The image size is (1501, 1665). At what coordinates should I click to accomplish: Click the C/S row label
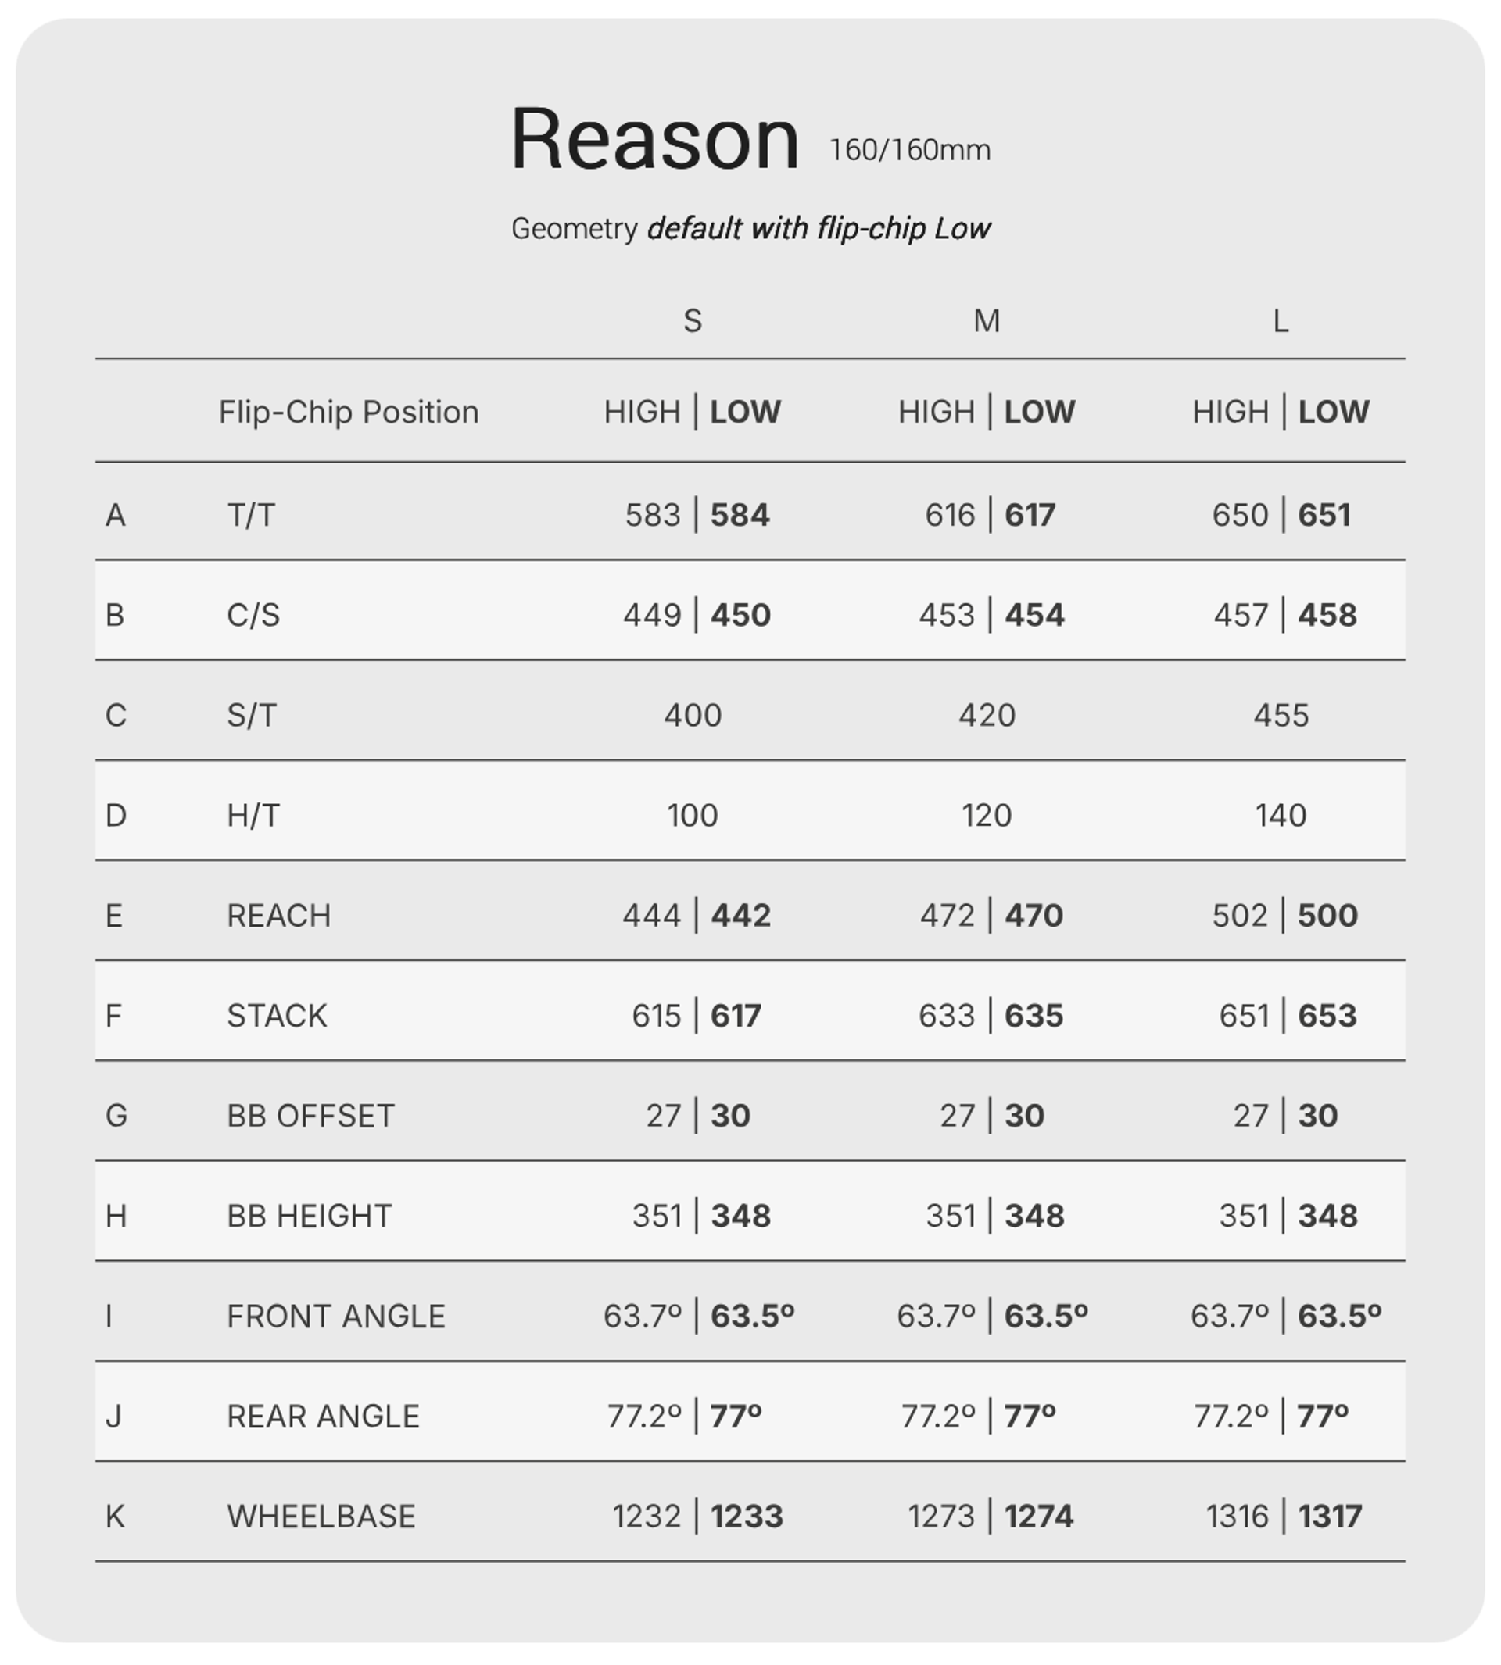click(253, 615)
